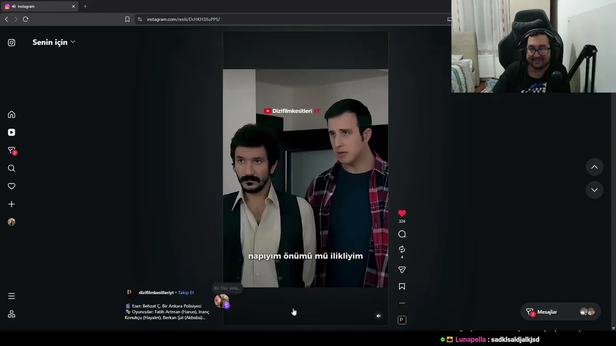Save the reel with the bookmark icon

tap(402, 286)
